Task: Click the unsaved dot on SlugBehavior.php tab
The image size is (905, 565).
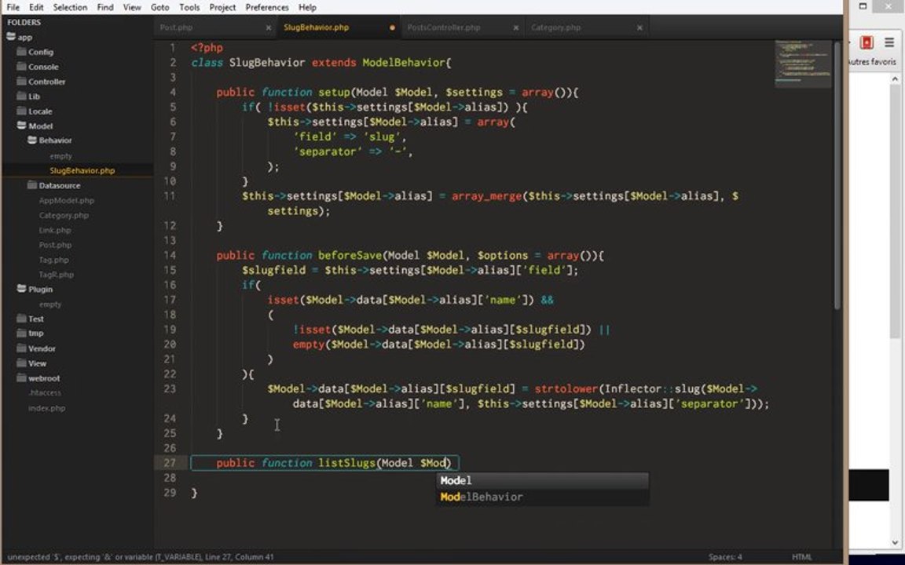Action: [393, 27]
